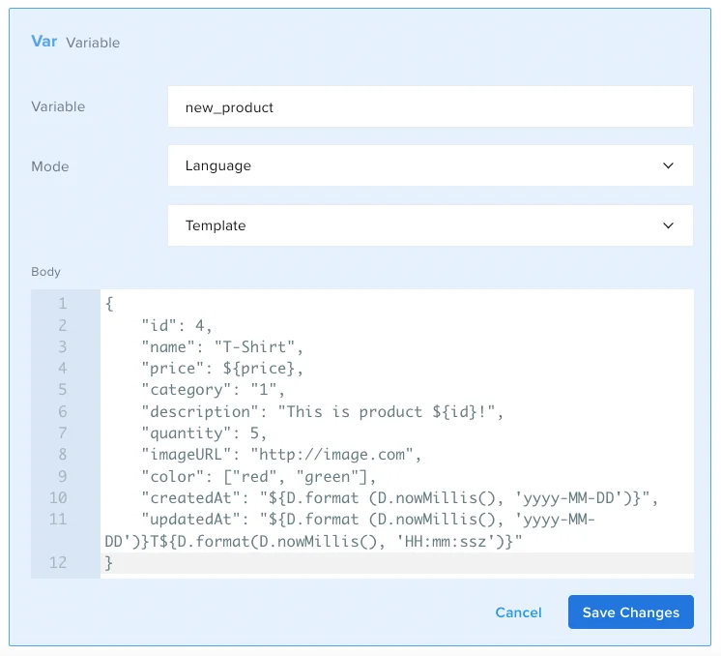The height and width of the screenshot is (656, 721).
Task: Click line number 11 for updatedAt
Action: pos(58,519)
